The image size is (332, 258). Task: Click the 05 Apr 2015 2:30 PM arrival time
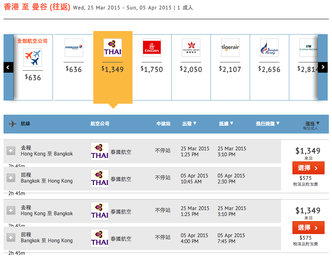coord(231,179)
